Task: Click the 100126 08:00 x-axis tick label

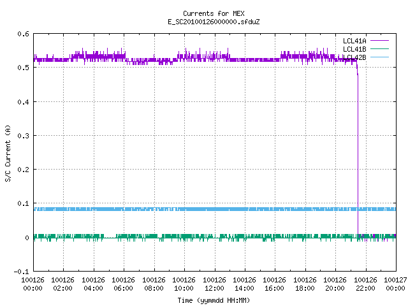Action: (154, 284)
